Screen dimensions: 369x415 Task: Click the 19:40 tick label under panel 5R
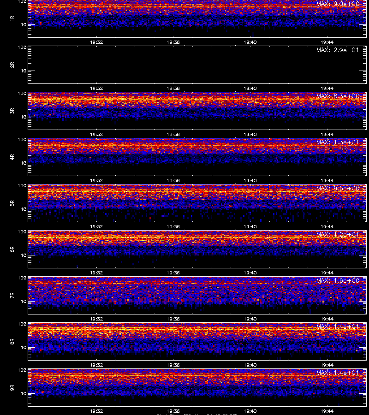click(250, 226)
